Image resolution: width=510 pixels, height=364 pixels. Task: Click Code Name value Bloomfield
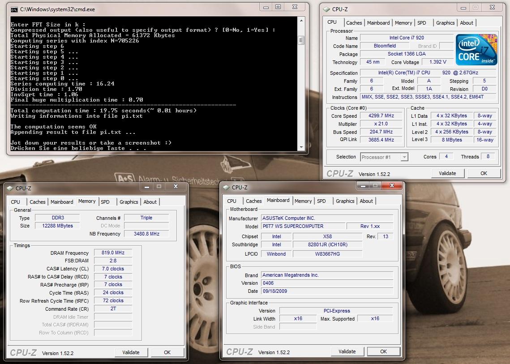point(385,46)
